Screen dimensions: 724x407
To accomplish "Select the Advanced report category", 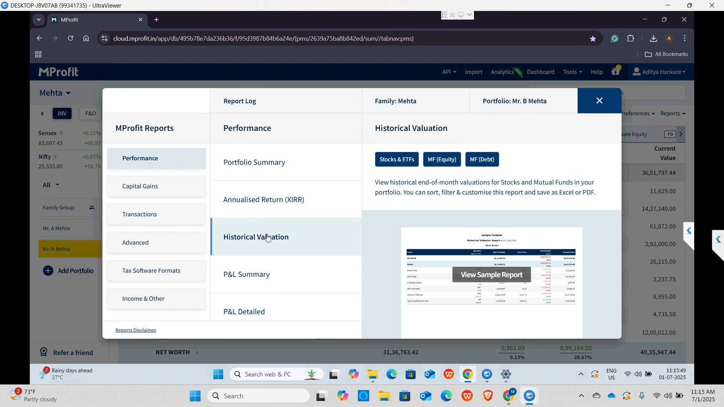I will (x=156, y=242).
